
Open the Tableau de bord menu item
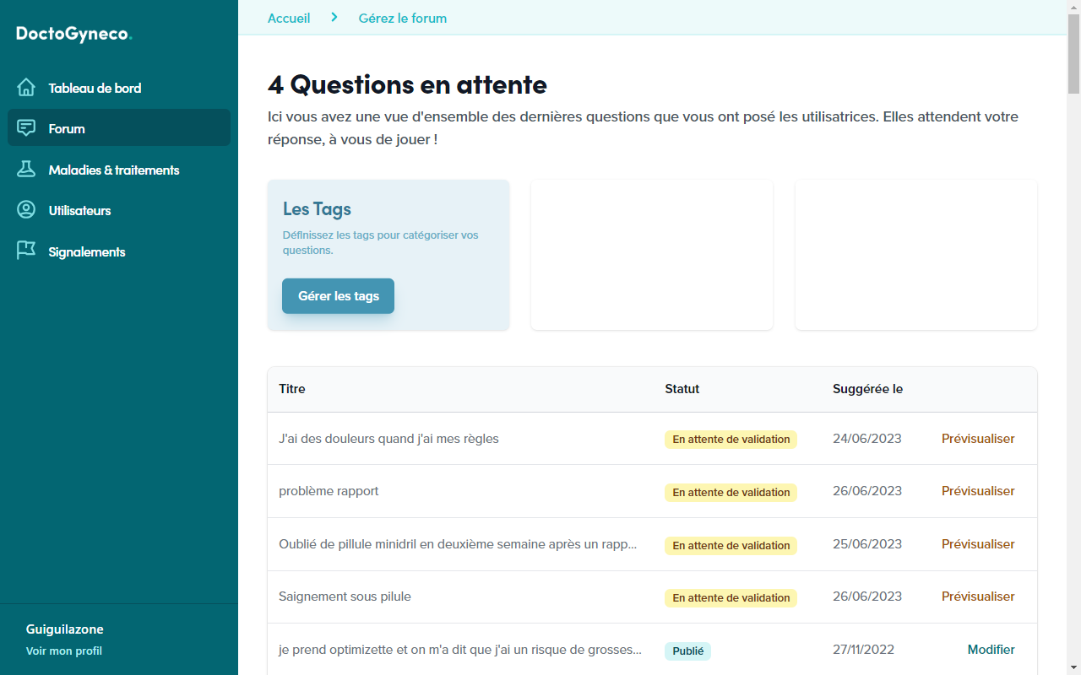click(95, 88)
